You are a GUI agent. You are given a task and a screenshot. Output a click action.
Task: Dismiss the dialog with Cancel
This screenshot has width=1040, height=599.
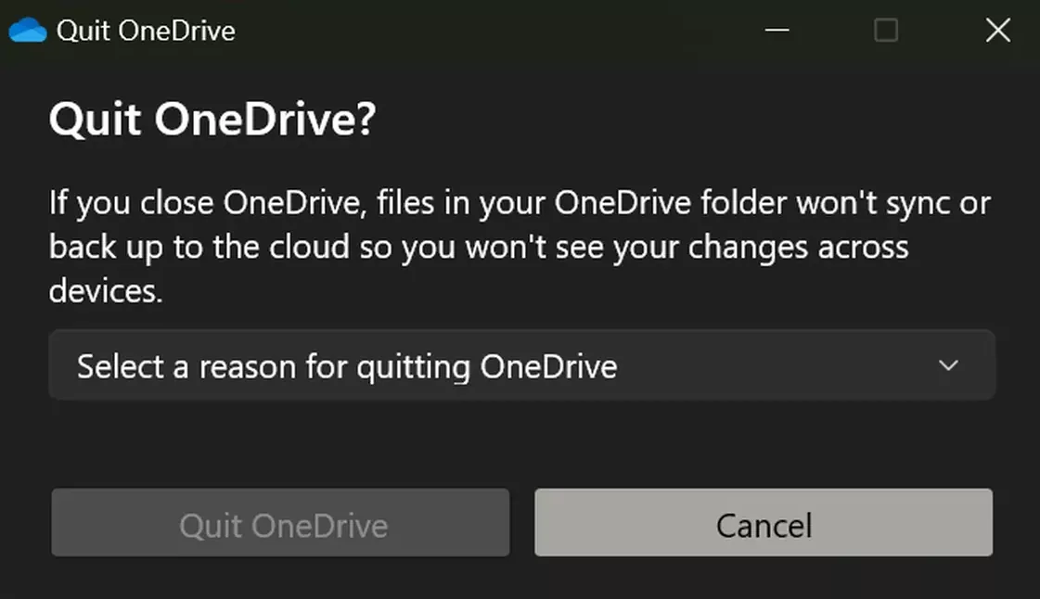click(764, 524)
